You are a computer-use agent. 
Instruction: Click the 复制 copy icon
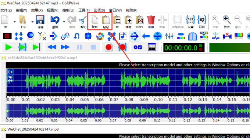click(x=94, y=20)
